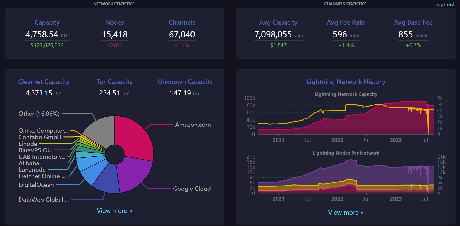
Task: Click the Amazon.com pie label
Action: point(193,125)
